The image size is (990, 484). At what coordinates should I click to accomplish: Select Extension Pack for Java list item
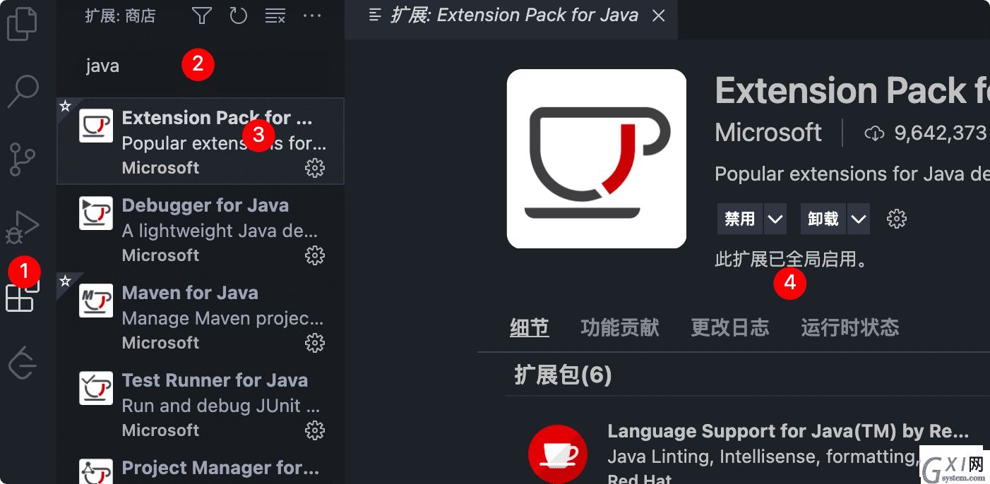click(201, 141)
